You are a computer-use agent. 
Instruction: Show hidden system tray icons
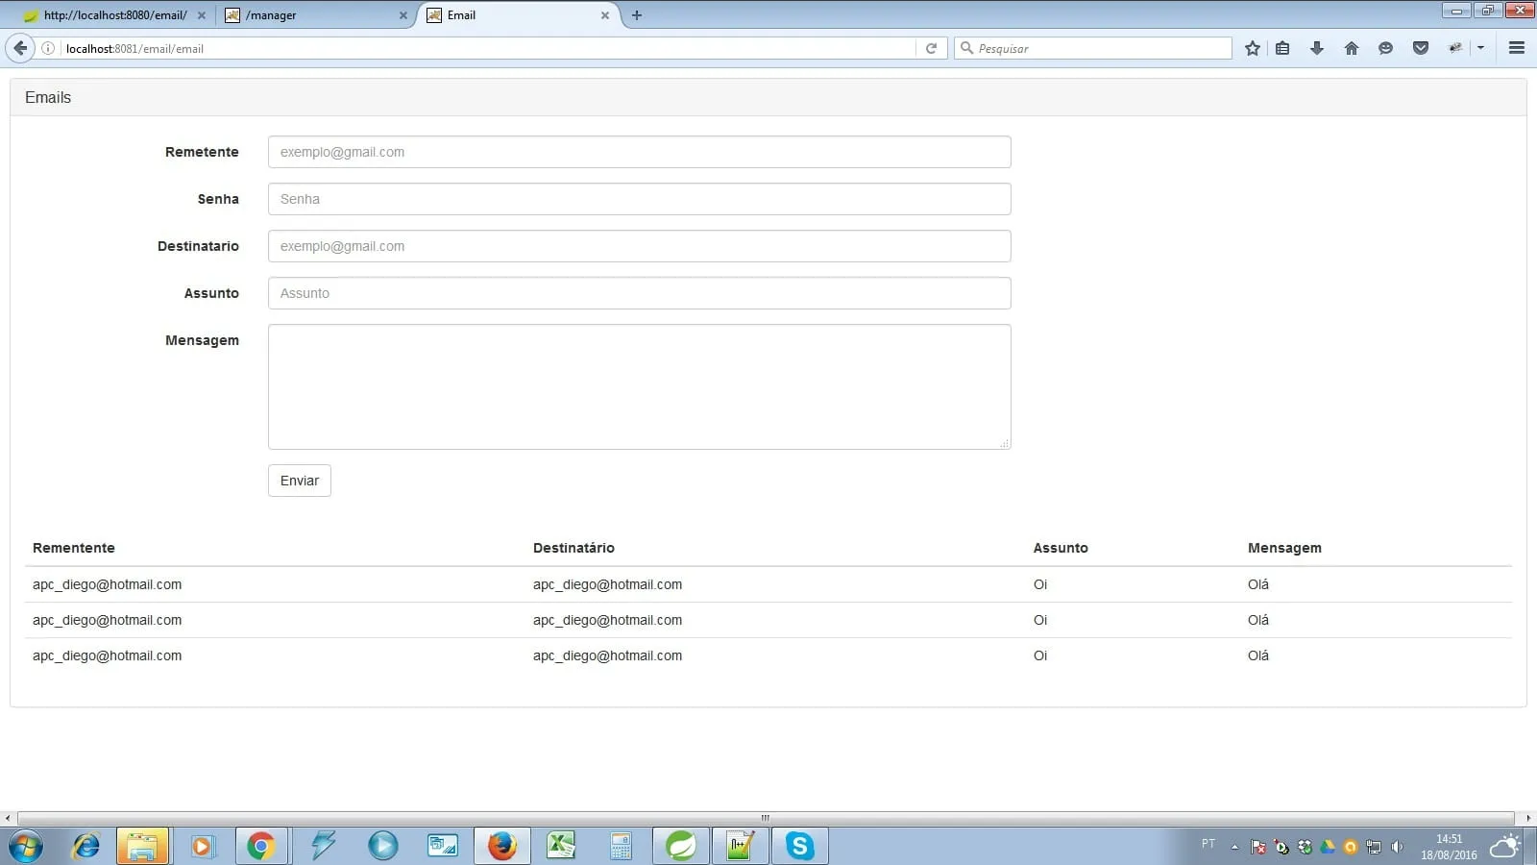[x=1234, y=847]
